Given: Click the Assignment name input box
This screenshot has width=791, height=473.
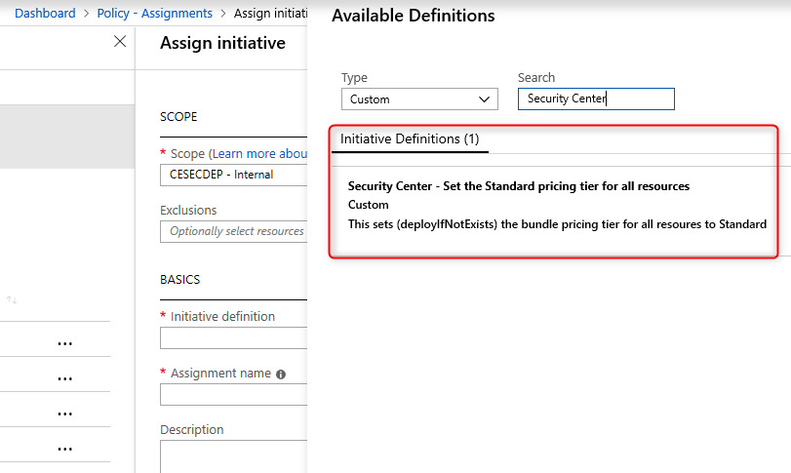Looking at the screenshot, I should point(233,394).
